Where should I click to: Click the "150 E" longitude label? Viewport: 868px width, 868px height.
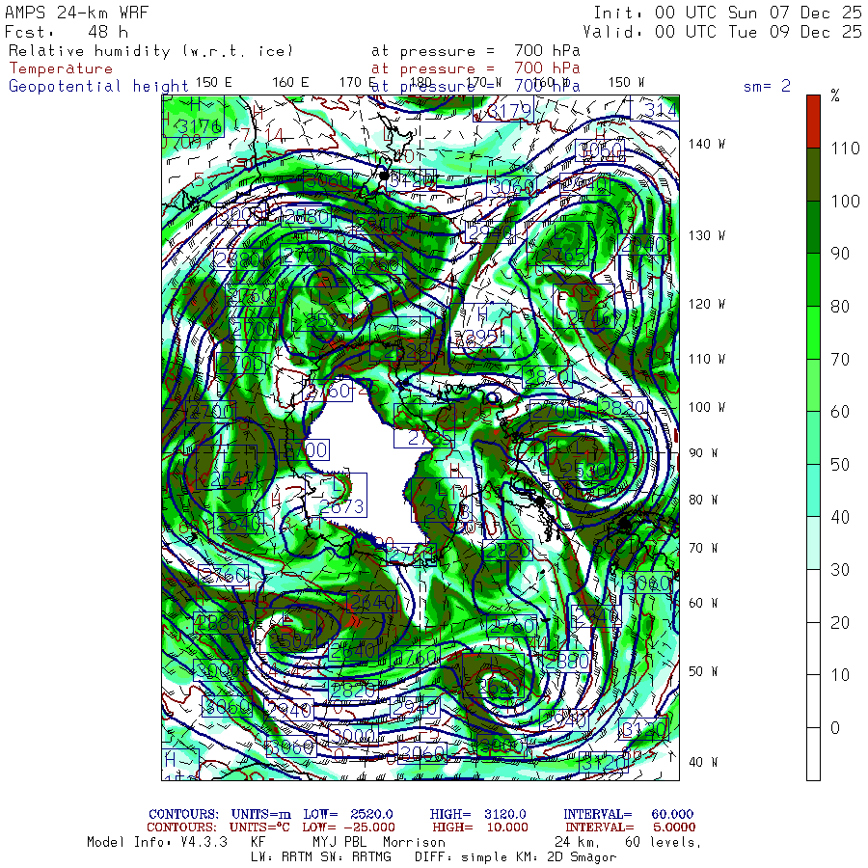pos(214,83)
